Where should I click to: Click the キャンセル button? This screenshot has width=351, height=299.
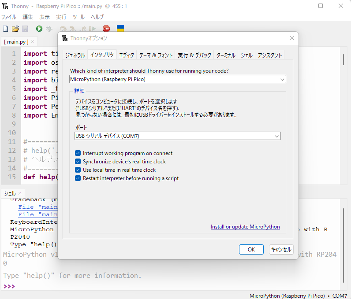(x=281, y=249)
